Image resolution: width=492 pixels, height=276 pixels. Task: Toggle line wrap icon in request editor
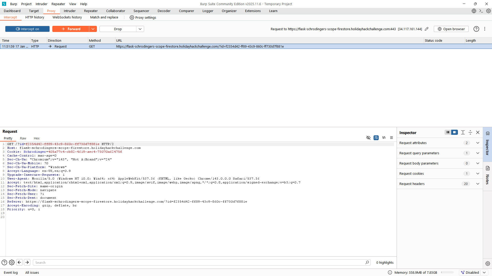[376, 138]
